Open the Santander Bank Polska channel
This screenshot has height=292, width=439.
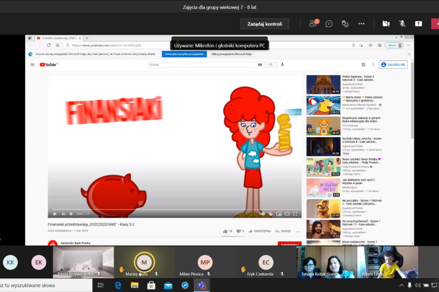click(75, 243)
